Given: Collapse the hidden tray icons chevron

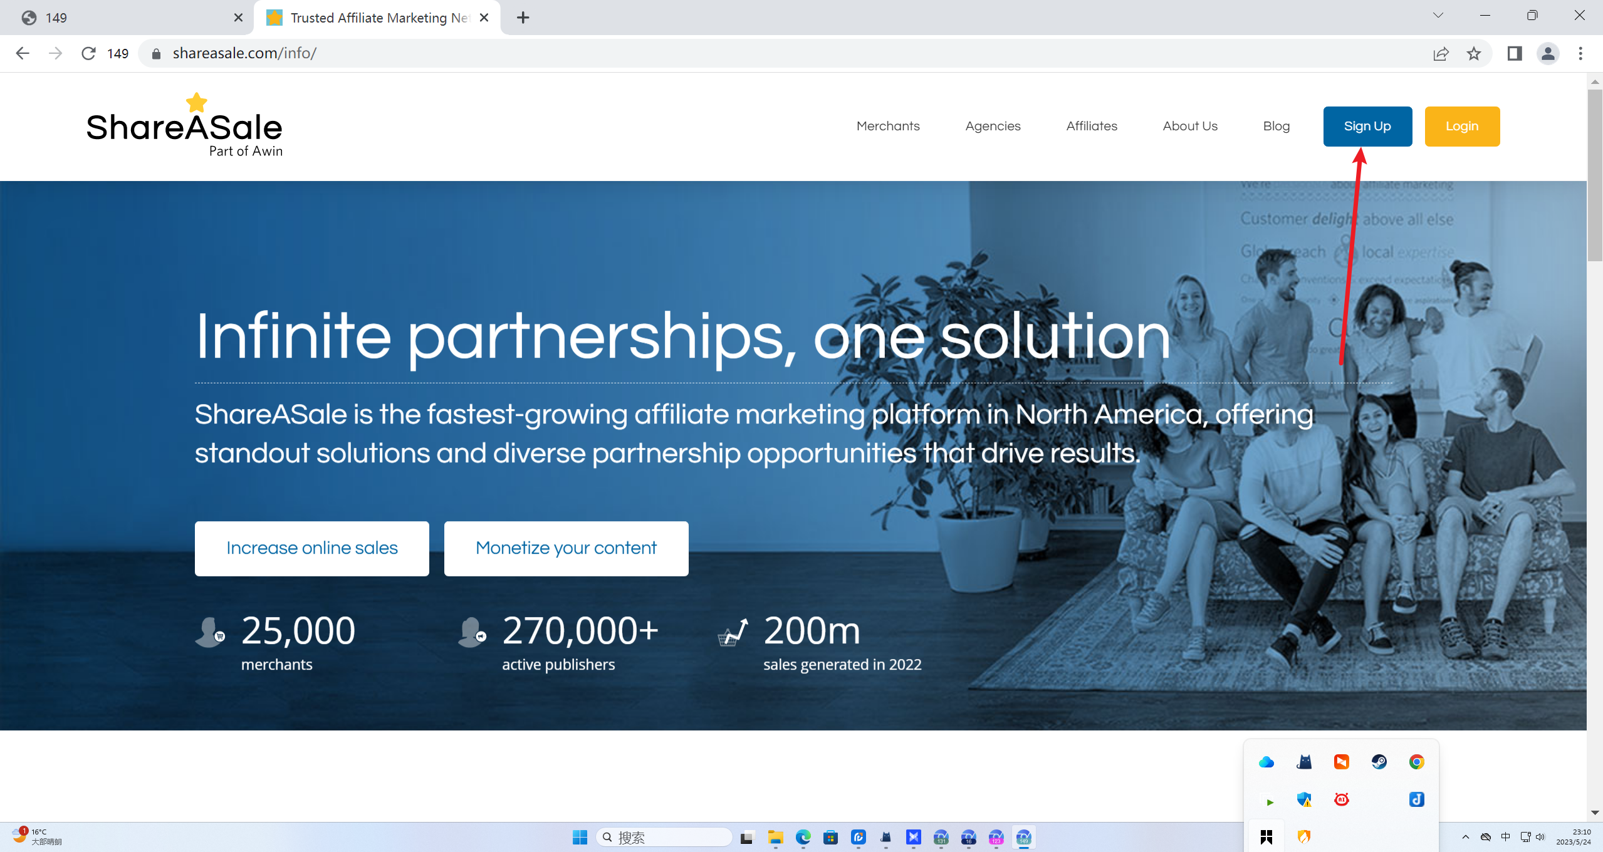Looking at the screenshot, I should pyautogui.click(x=1465, y=837).
